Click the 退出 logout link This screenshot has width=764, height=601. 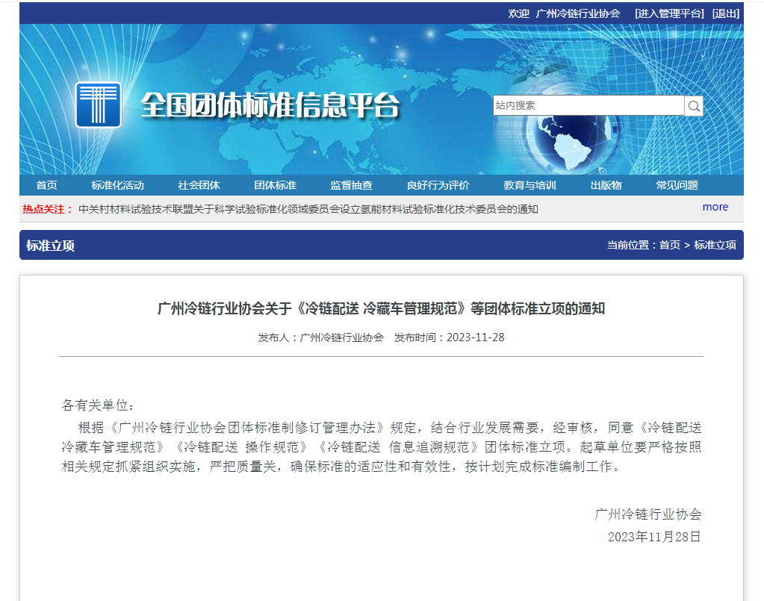tap(725, 13)
